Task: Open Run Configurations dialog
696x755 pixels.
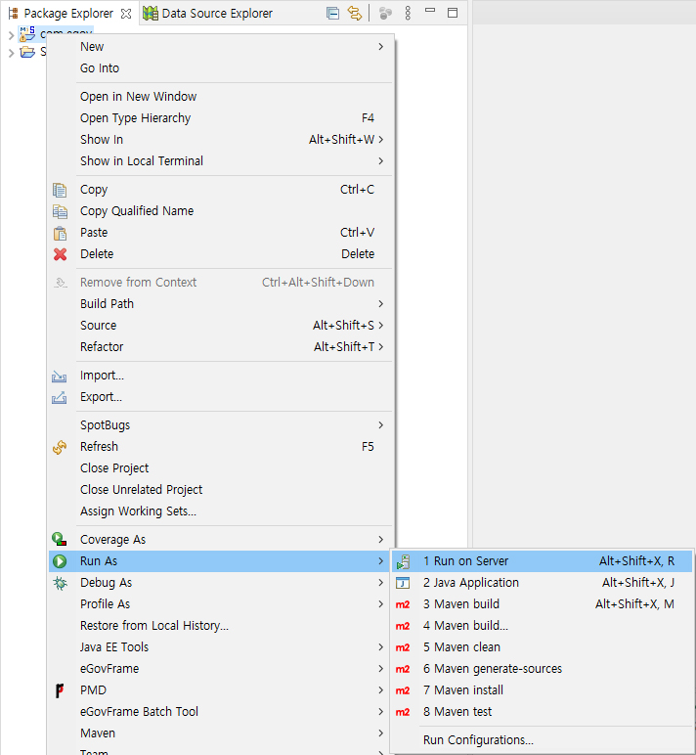Action: 478,740
